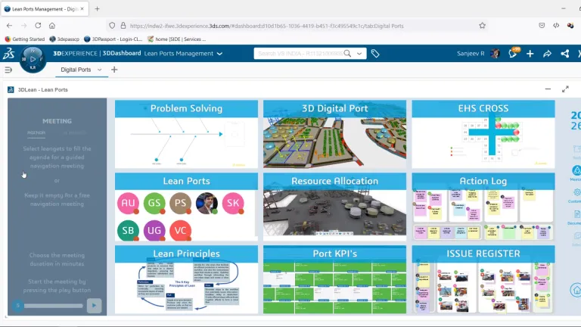Select the SB member avatar
581x327 pixels.
[128, 230]
